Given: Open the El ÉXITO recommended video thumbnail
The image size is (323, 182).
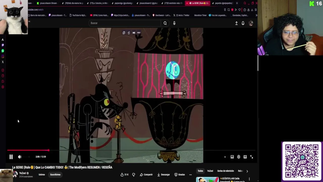Looking at the screenshot, I should [207, 179].
